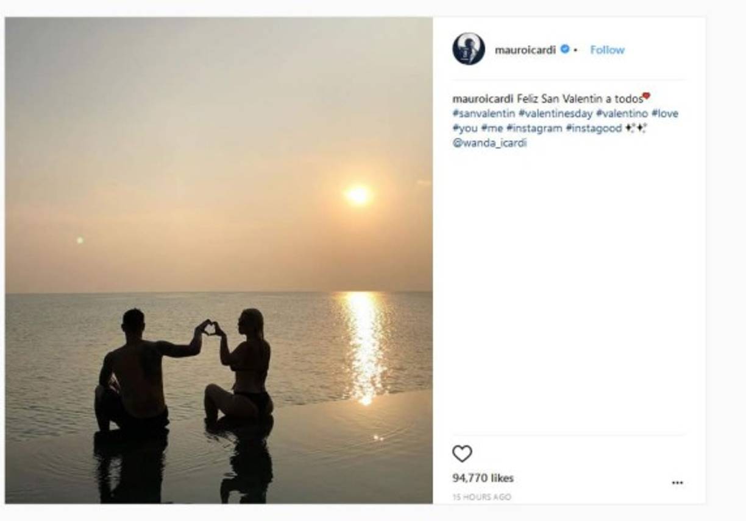The image size is (746, 521).
Task: Select the #love hashtag
Action: 664,114
